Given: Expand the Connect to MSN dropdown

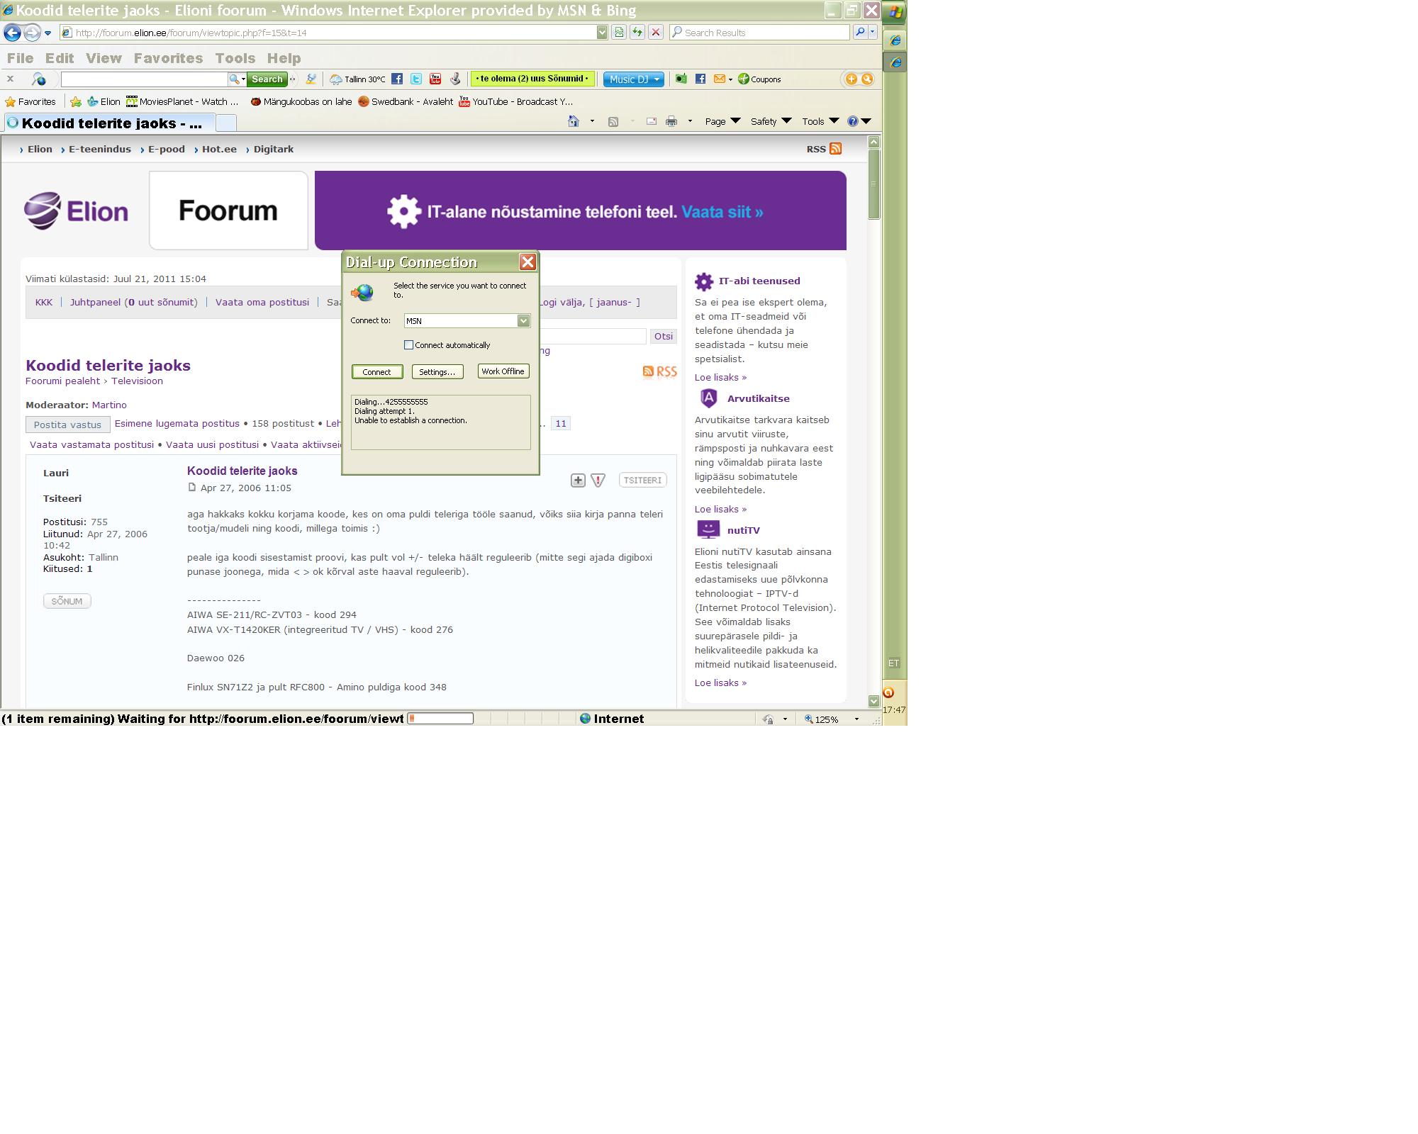Looking at the screenshot, I should point(523,321).
